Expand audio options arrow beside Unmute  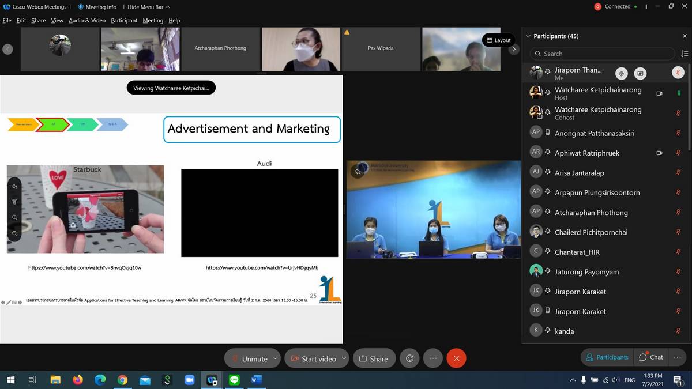(275, 358)
